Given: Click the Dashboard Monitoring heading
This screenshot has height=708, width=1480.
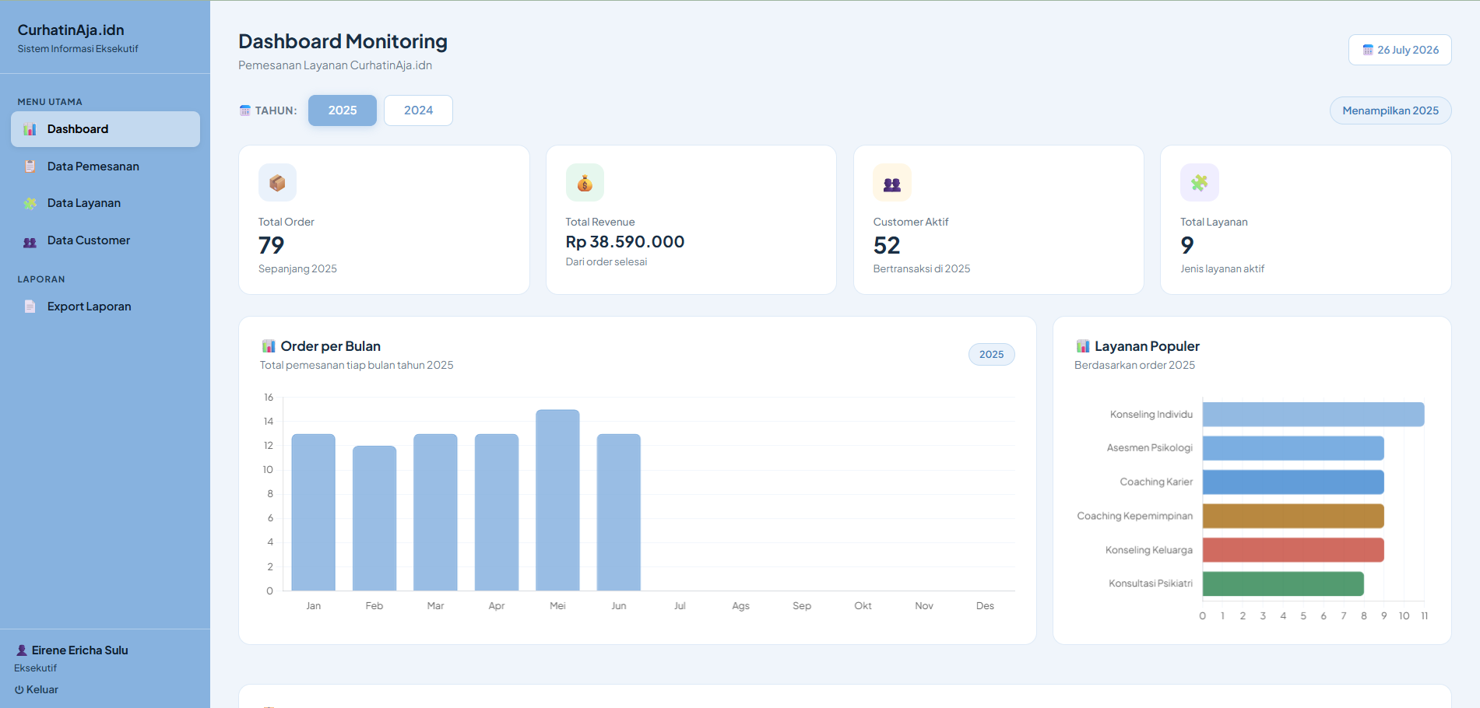Looking at the screenshot, I should pos(343,41).
